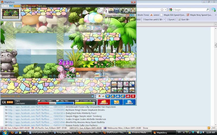217x135 pixels.
Task: Use quick slot with green bench chair
Action: coord(120,90)
